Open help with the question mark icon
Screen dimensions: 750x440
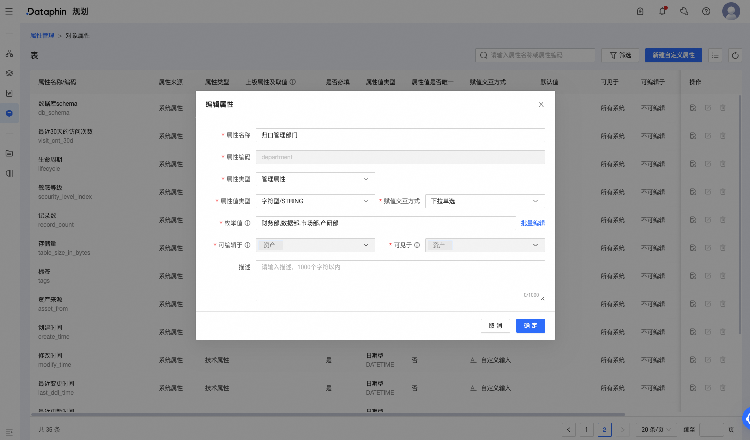pyautogui.click(x=706, y=11)
